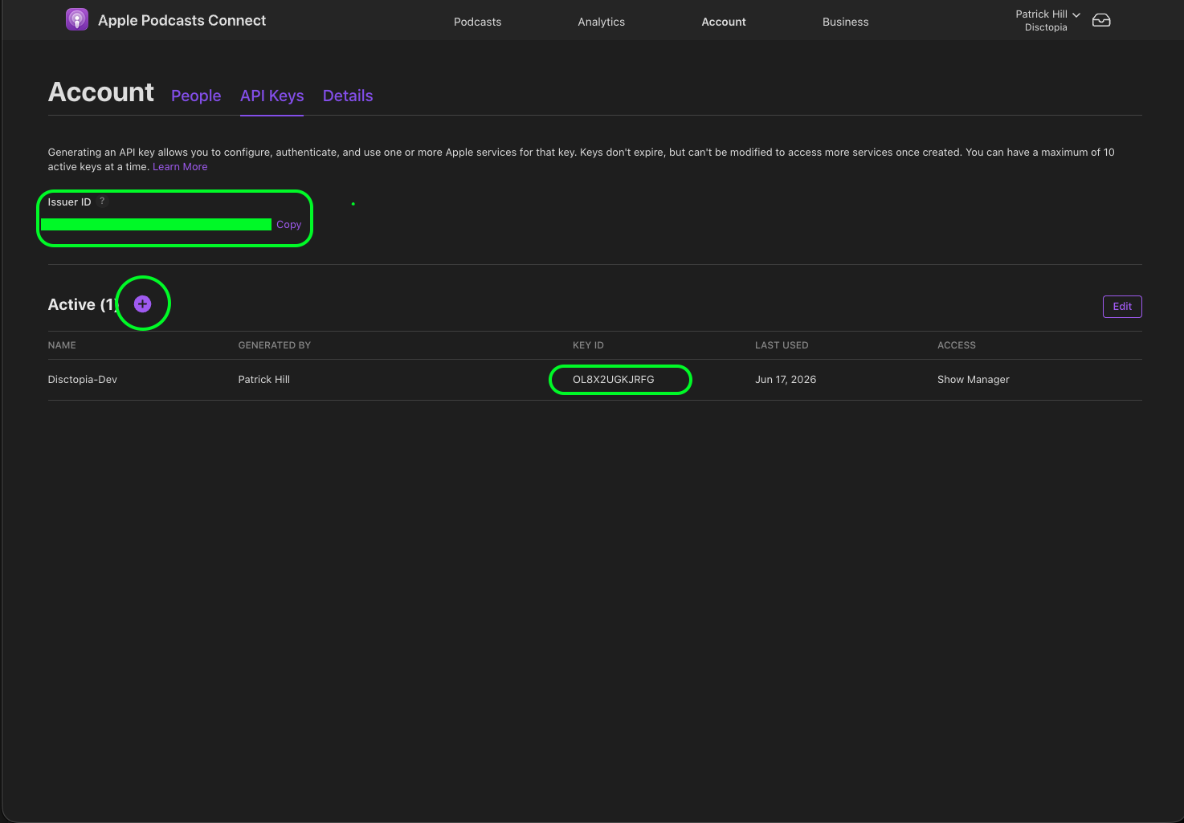Screen dimensions: 1184x823
Task: Open the inbox tray icon
Action: tap(1101, 20)
